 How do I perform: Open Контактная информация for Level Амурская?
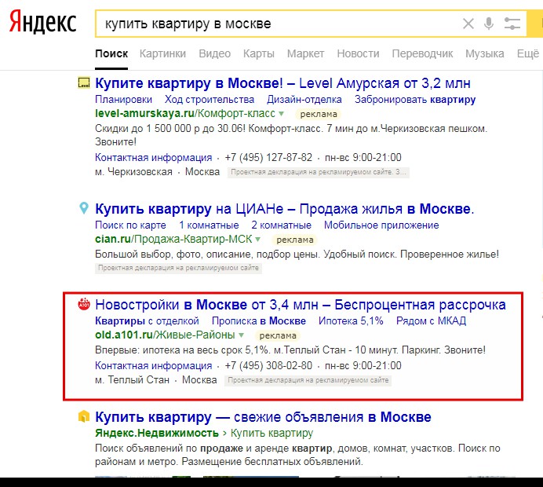click(154, 158)
